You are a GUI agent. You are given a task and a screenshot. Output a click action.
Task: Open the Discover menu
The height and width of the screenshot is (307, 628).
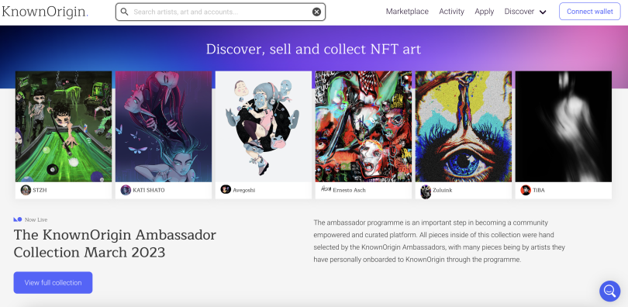pyautogui.click(x=519, y=12)
